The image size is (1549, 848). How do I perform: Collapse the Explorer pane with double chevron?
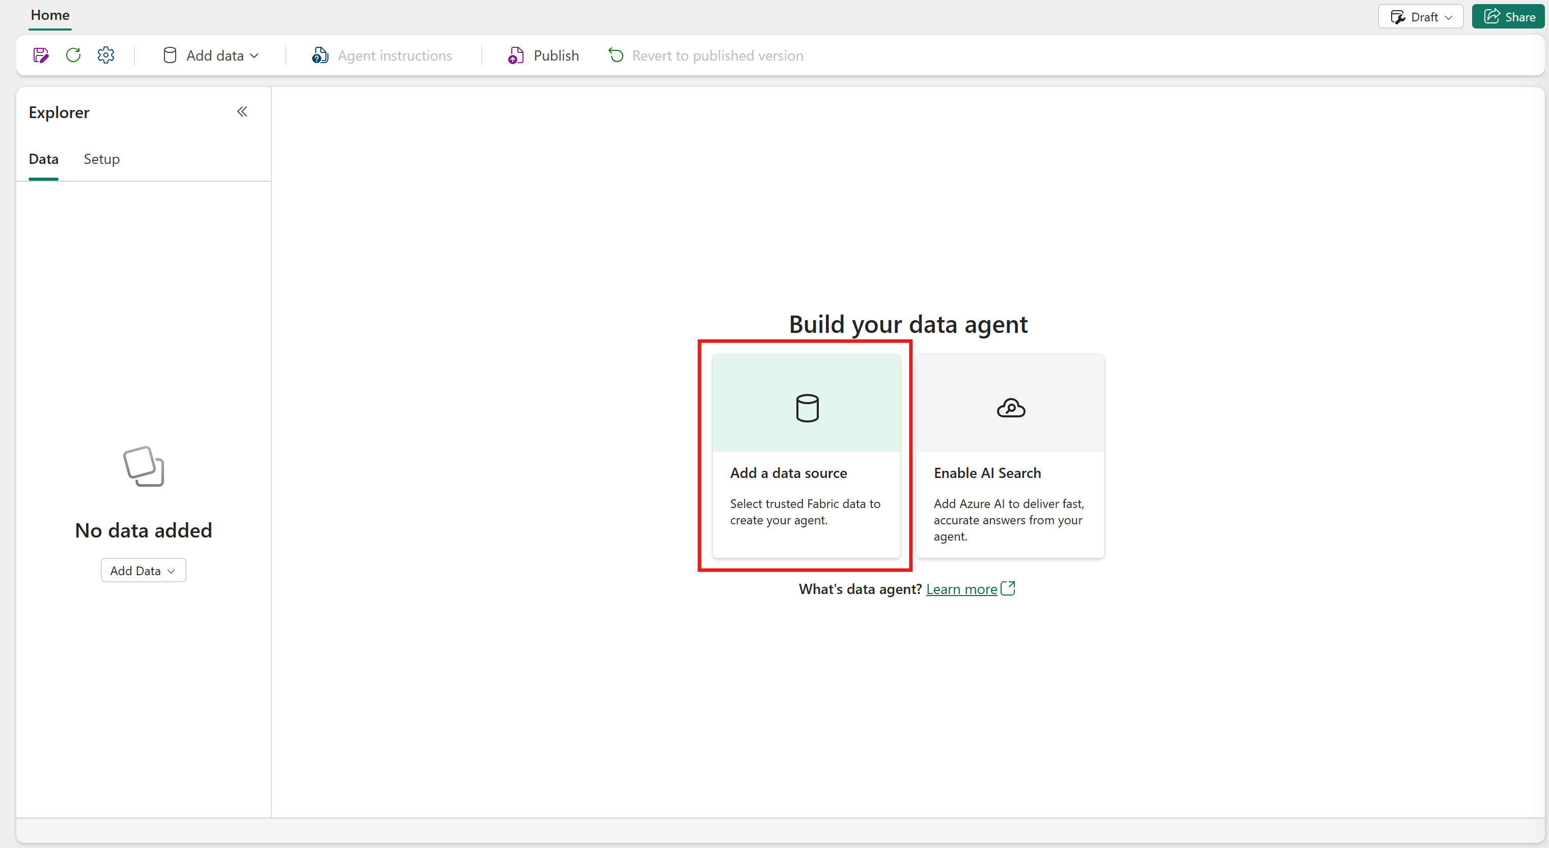(242, 112)
